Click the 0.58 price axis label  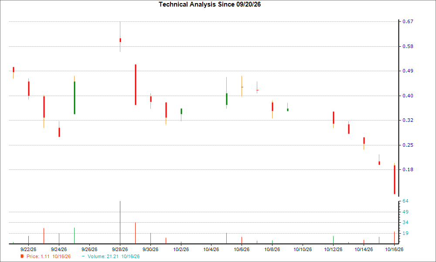(x=408, y=46)
